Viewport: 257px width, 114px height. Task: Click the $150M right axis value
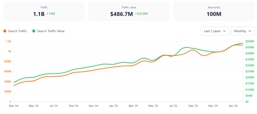250,84
